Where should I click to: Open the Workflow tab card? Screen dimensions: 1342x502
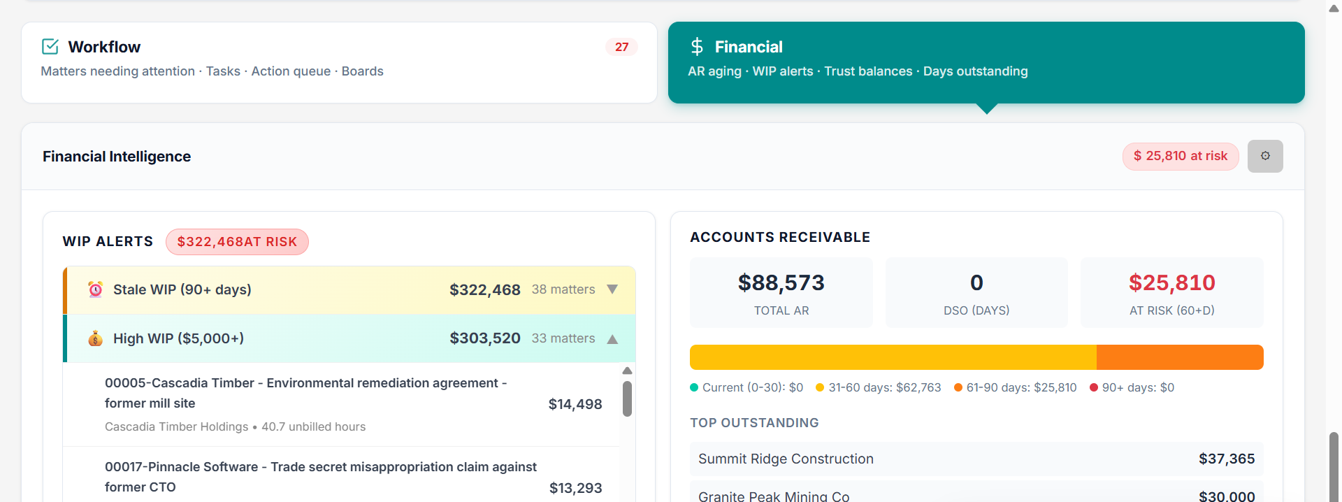pyautogui.click(x=339, y=62)
